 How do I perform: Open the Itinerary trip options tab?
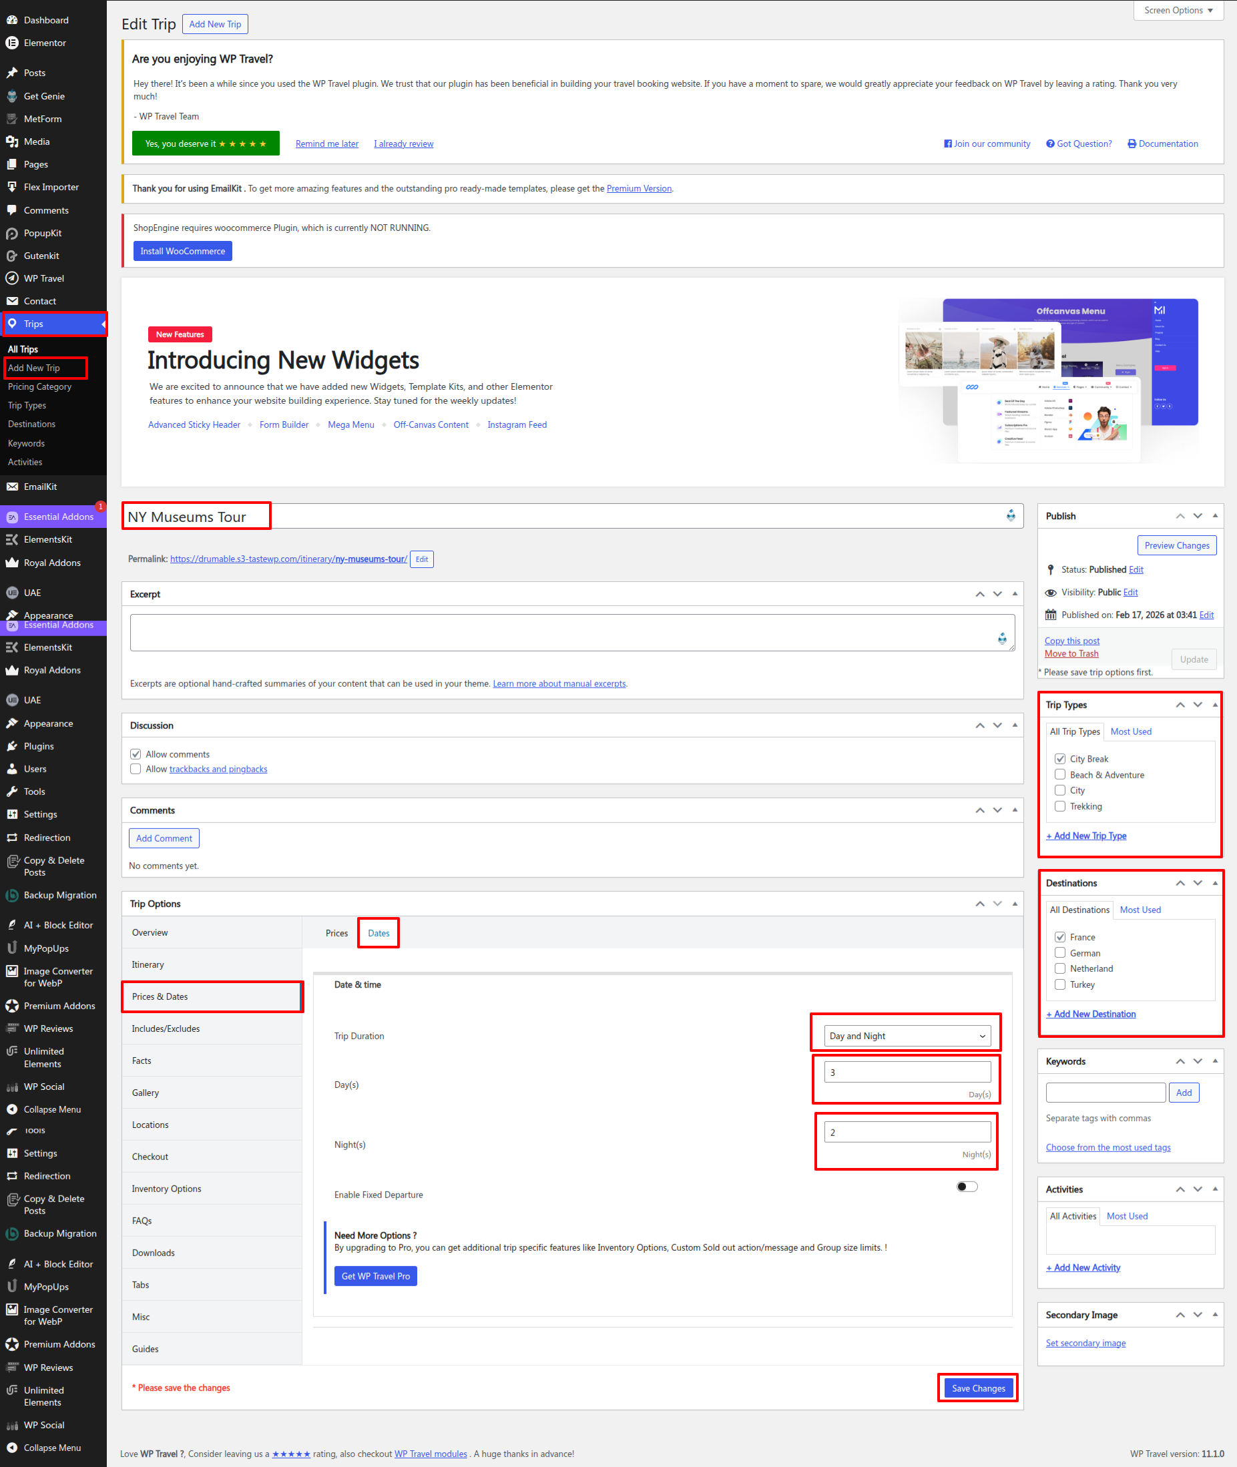148,964
